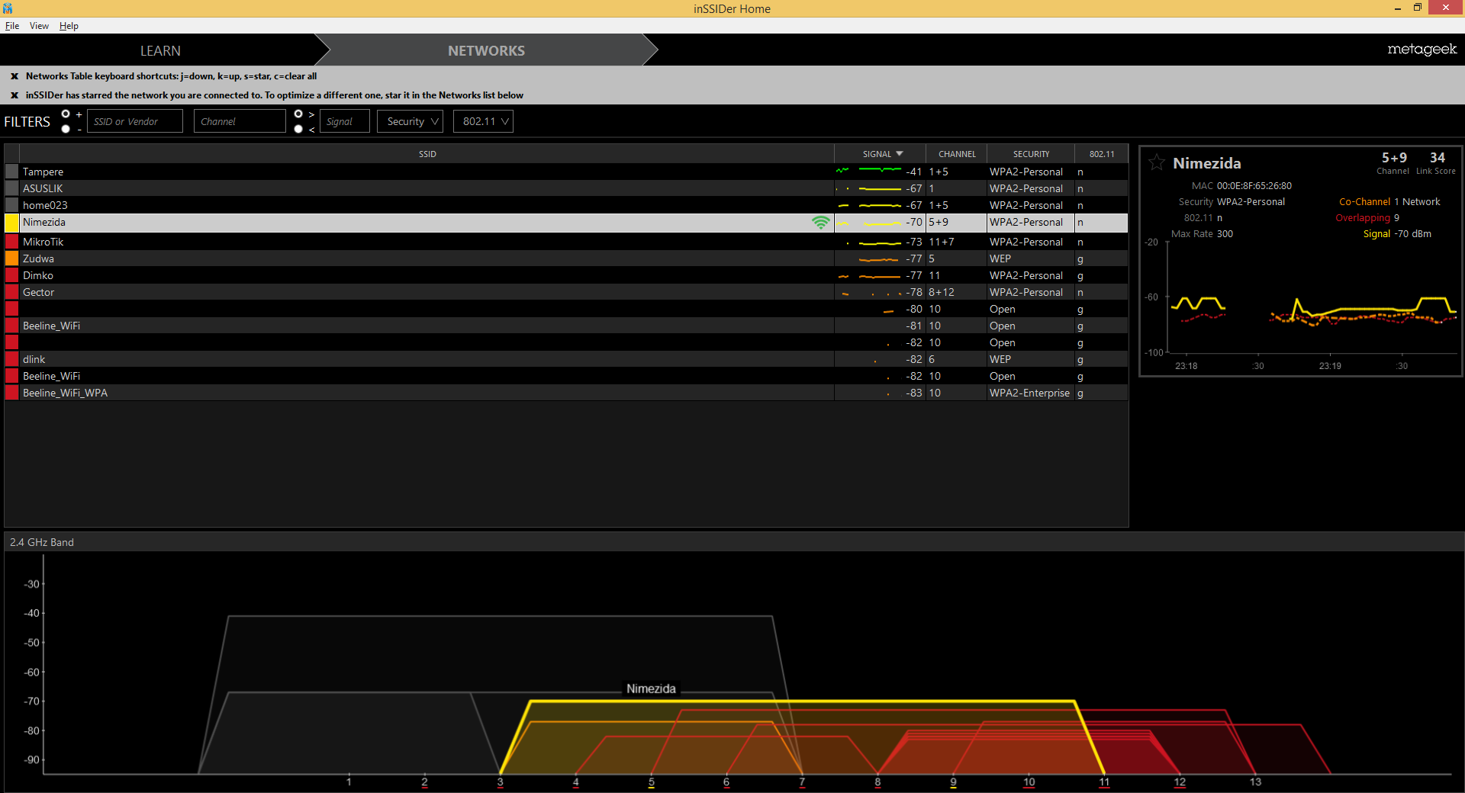Image resolution: width=1465 pixels, height=793 pixels.
Task: Select the home023 network row
Action: point(566,205)
